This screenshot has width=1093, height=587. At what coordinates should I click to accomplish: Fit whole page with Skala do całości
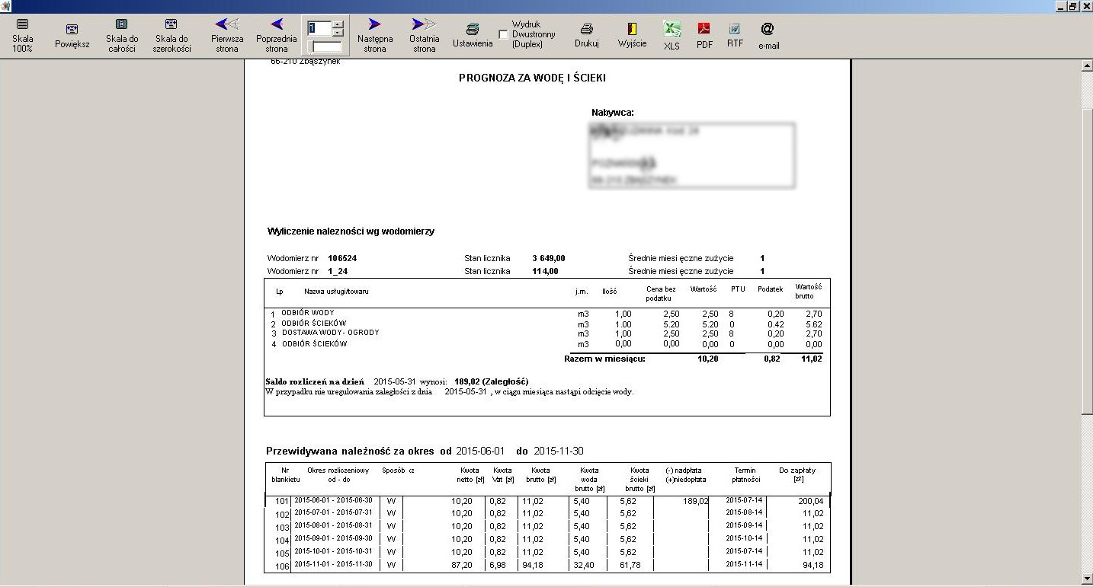[x=122, y=36]
